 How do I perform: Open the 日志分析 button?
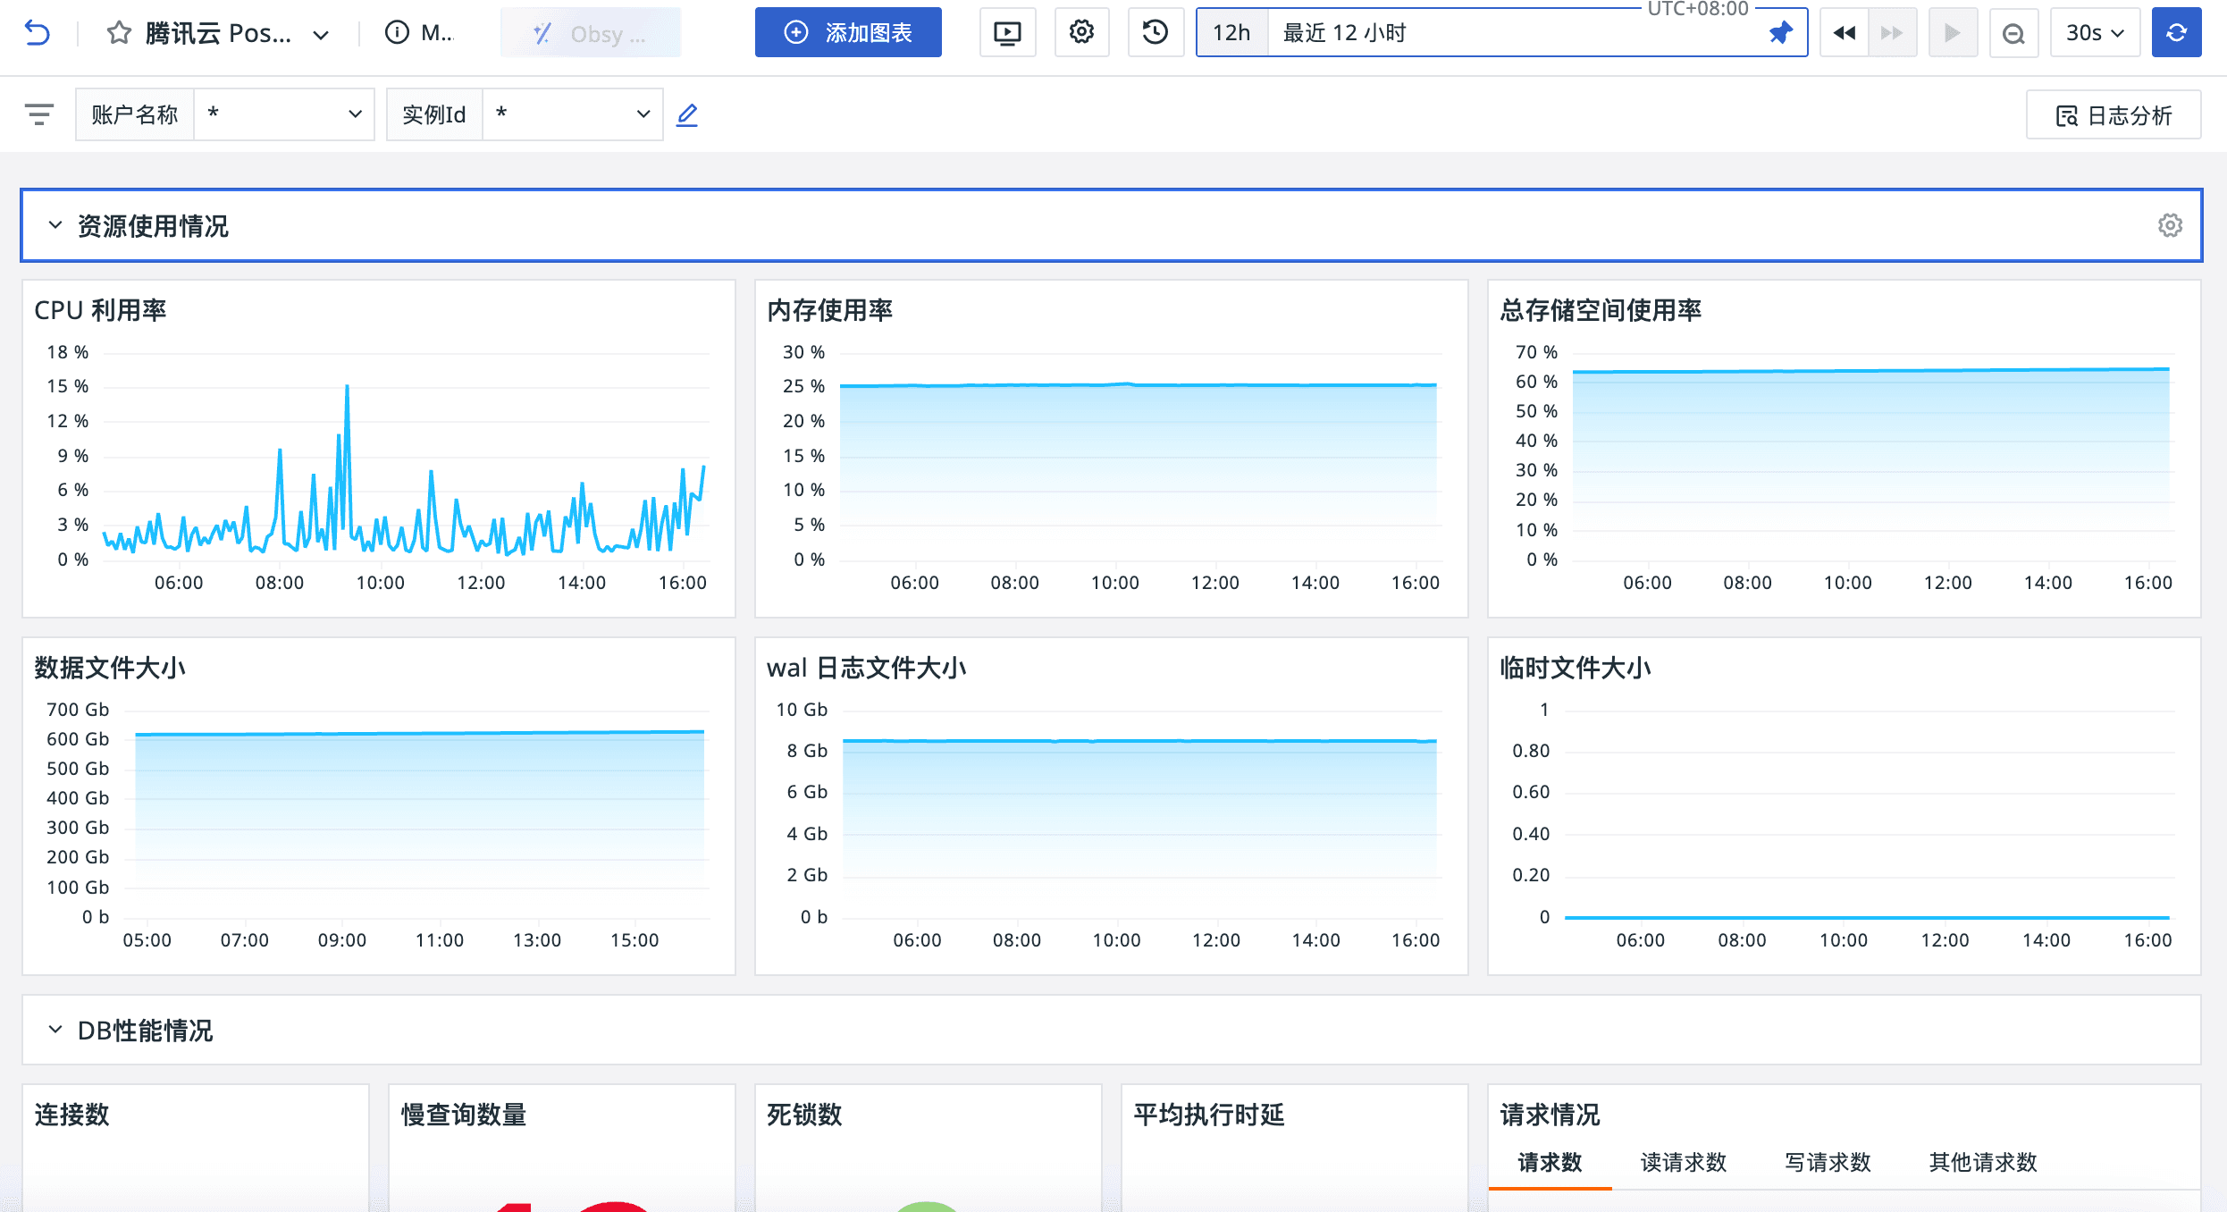tap(2114, 115)
